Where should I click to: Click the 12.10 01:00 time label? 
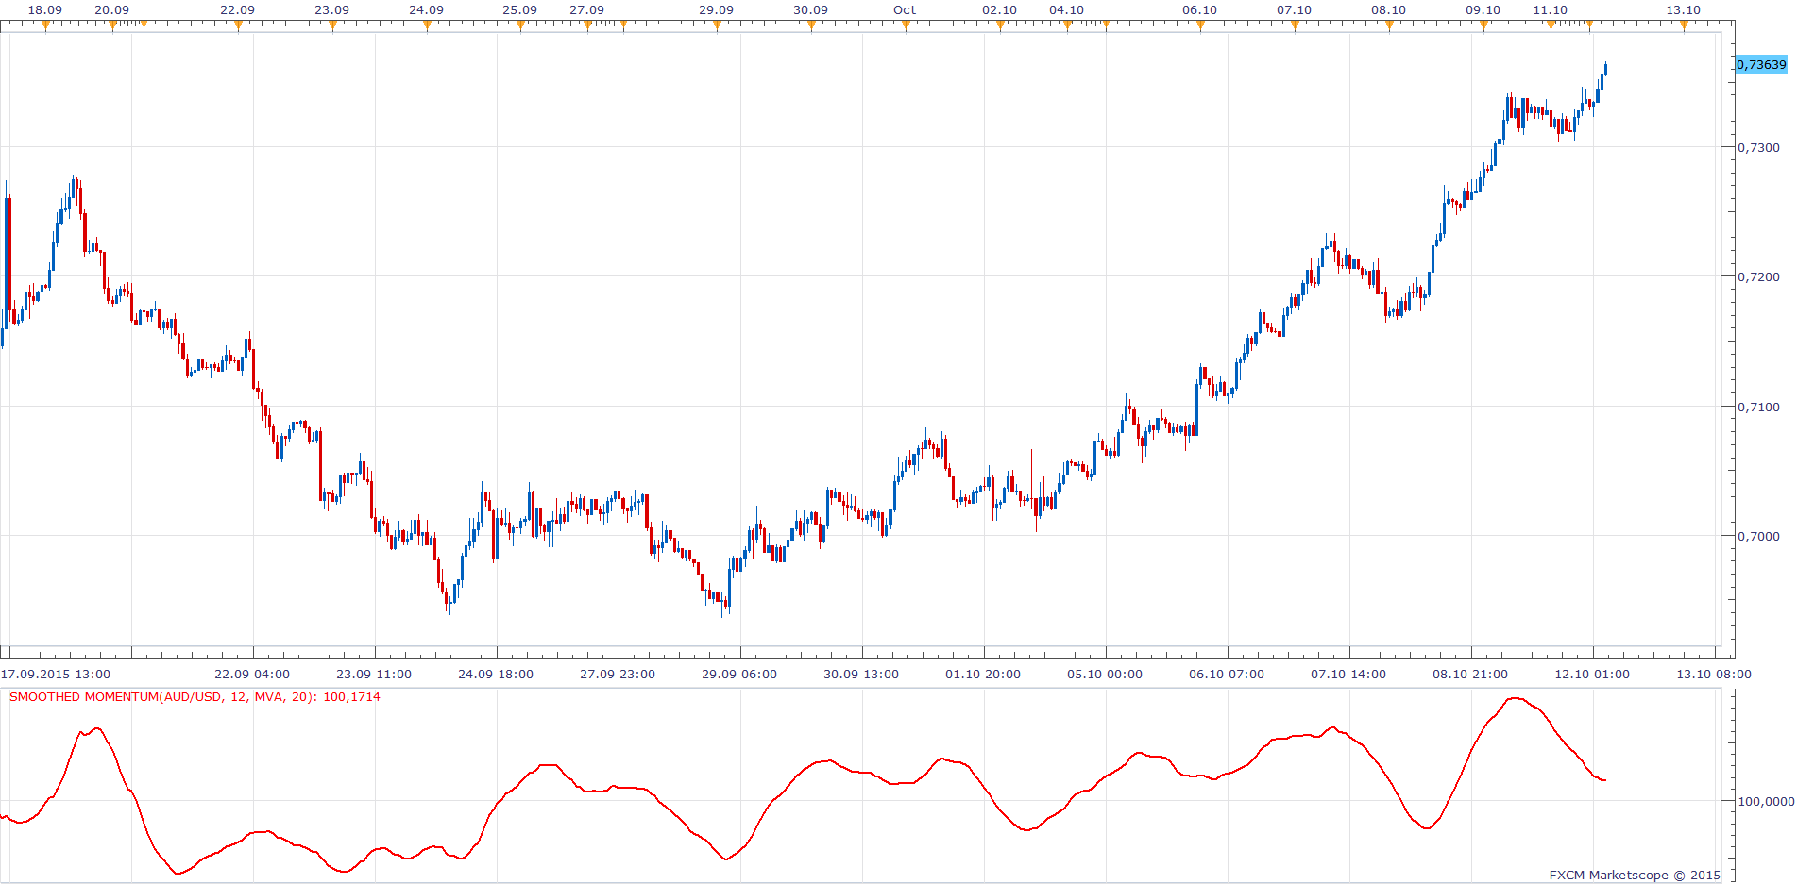pos(1592,675)
